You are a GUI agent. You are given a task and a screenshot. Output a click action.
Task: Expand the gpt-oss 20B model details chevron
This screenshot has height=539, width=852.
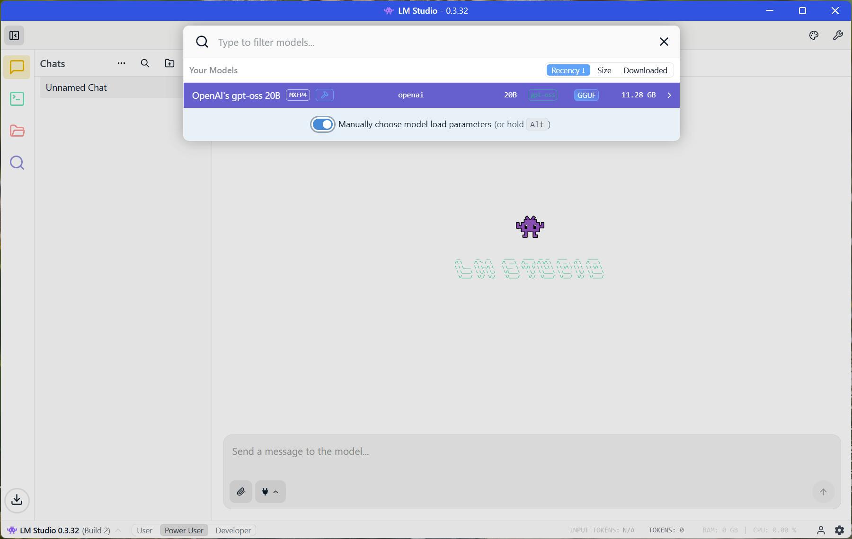(669, 95)
